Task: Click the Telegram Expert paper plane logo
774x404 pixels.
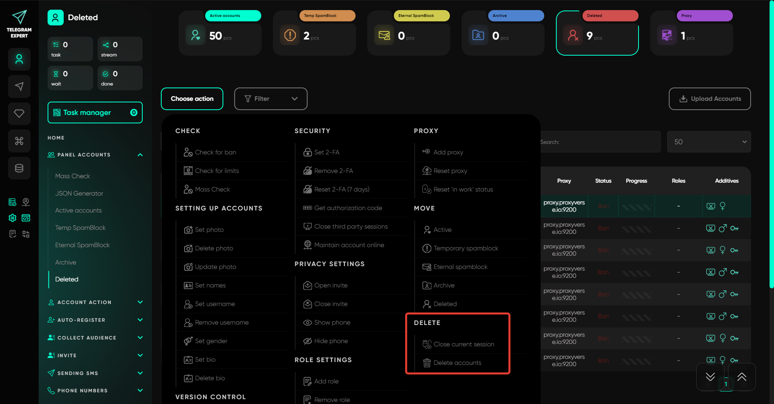Action: click(x=19, y=17)
